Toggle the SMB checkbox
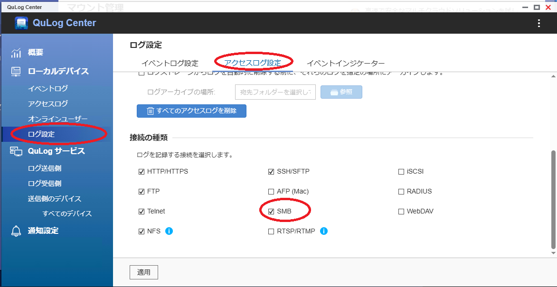Screen dimensions: 557x287 pos(271,212)
